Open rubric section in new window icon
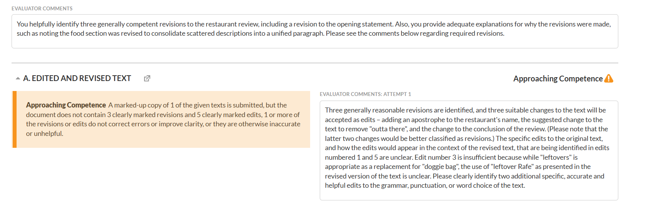 point(147,78)
